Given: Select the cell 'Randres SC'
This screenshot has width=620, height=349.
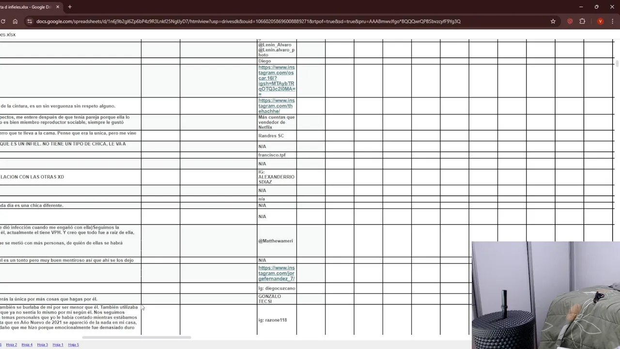Looking at the screenshot, I should pyautogui.click(x=277, y=136).
